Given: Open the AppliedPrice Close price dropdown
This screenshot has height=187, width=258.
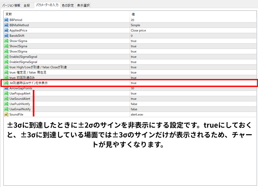Looking at the screenshot, I should tap(138, 30).
